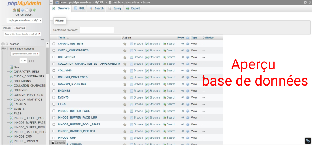
Task: Click New table icon in navigation tree
Action: pyautogui.click(x=11, y=67)
